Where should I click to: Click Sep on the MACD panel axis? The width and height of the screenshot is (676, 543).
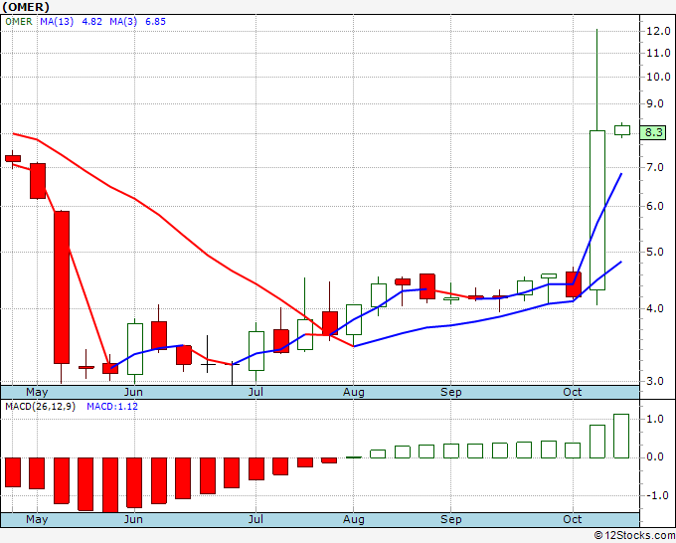[451, 519]
